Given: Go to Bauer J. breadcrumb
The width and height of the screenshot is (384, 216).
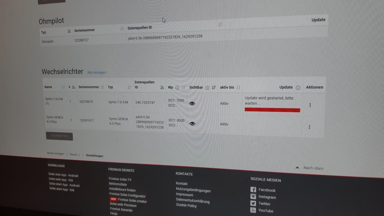Looking at the screenshot, I should (75, 154).
